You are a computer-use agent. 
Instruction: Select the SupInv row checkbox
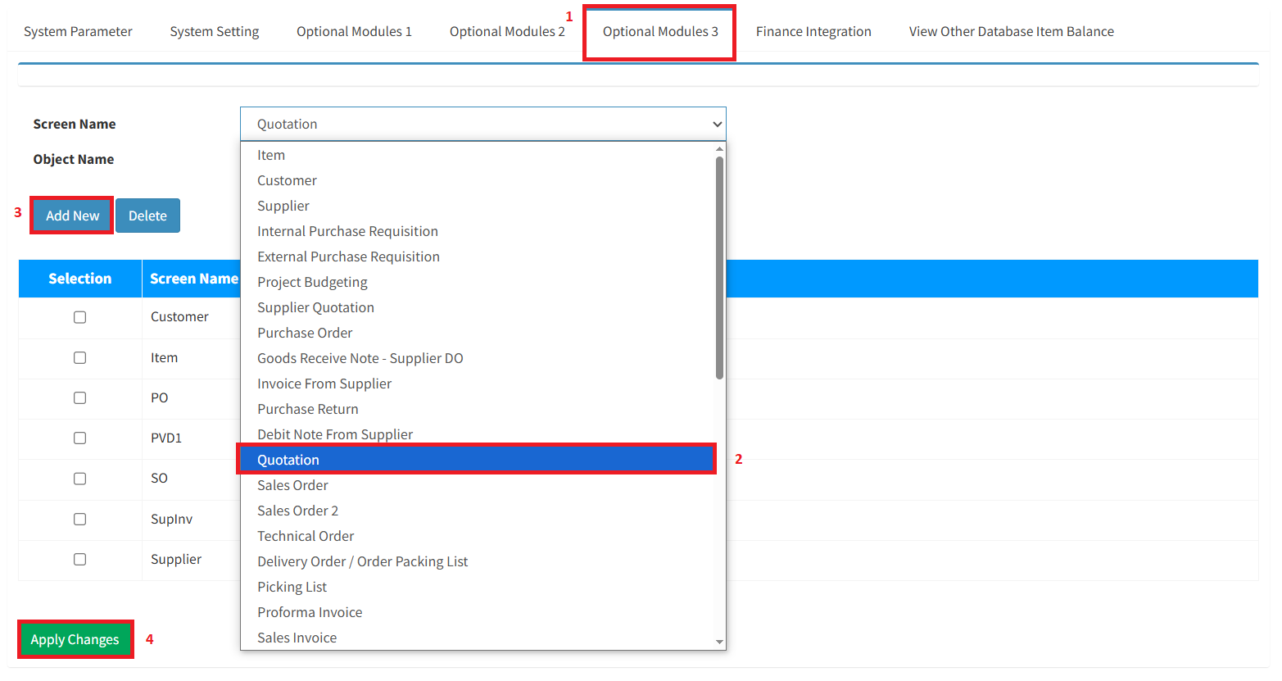79,519
